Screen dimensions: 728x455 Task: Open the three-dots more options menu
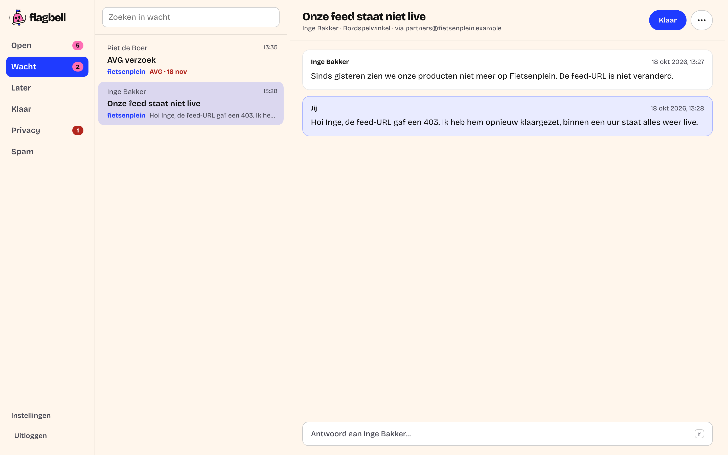(701, 20)
